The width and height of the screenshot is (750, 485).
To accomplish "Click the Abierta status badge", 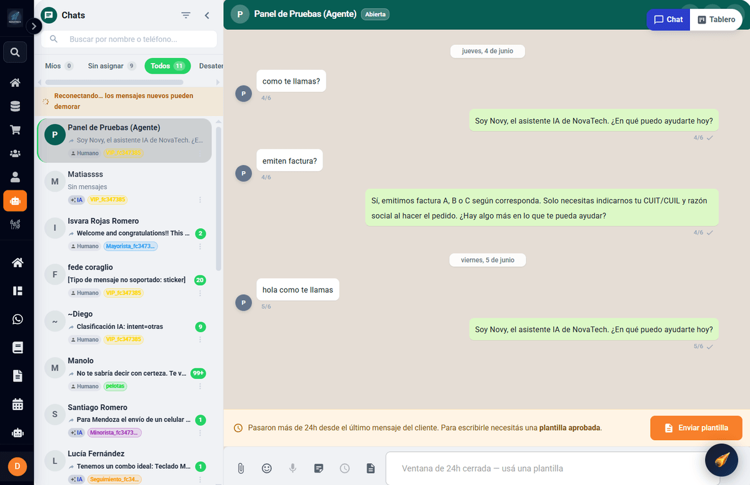I will [x=375, y=14].
